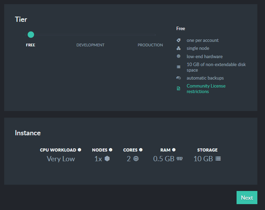Click the 0.5 GB RAM value
The image size is (265, 210).
coord(164,159)
